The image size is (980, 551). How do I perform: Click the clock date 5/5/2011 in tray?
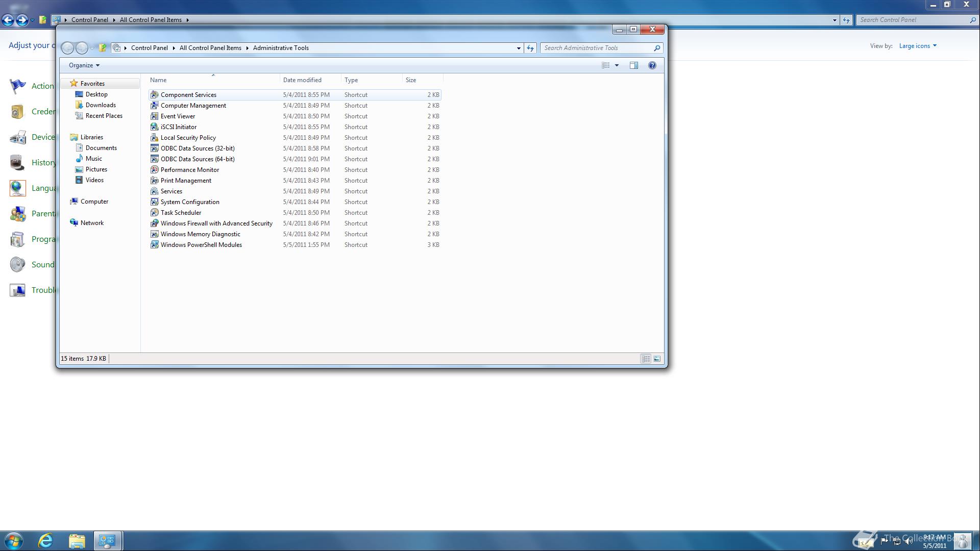coord(934,545)
